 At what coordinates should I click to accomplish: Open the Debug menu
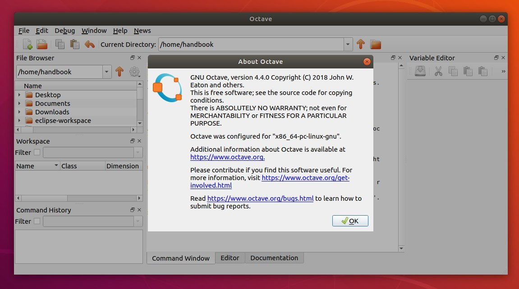coord(64,31)
